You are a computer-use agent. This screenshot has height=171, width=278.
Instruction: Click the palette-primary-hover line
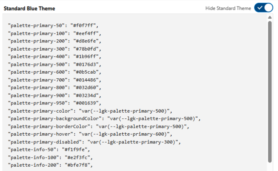(90, 134)
